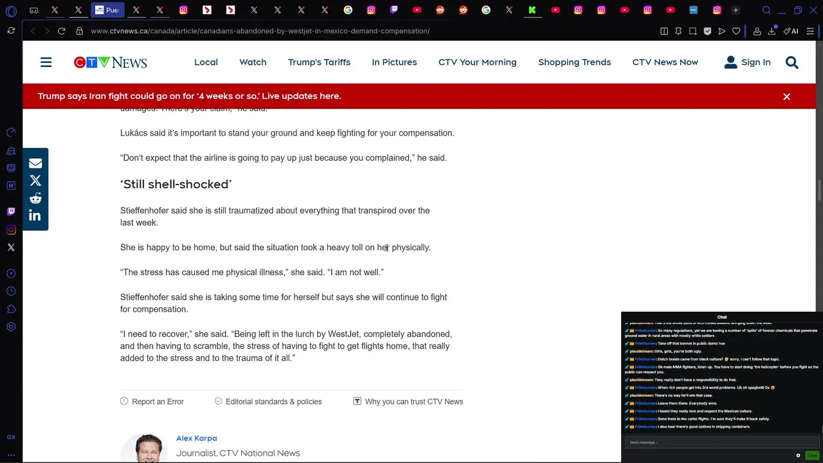
Task: Open the CTV site search magnifier
Action: click(791, 62)
